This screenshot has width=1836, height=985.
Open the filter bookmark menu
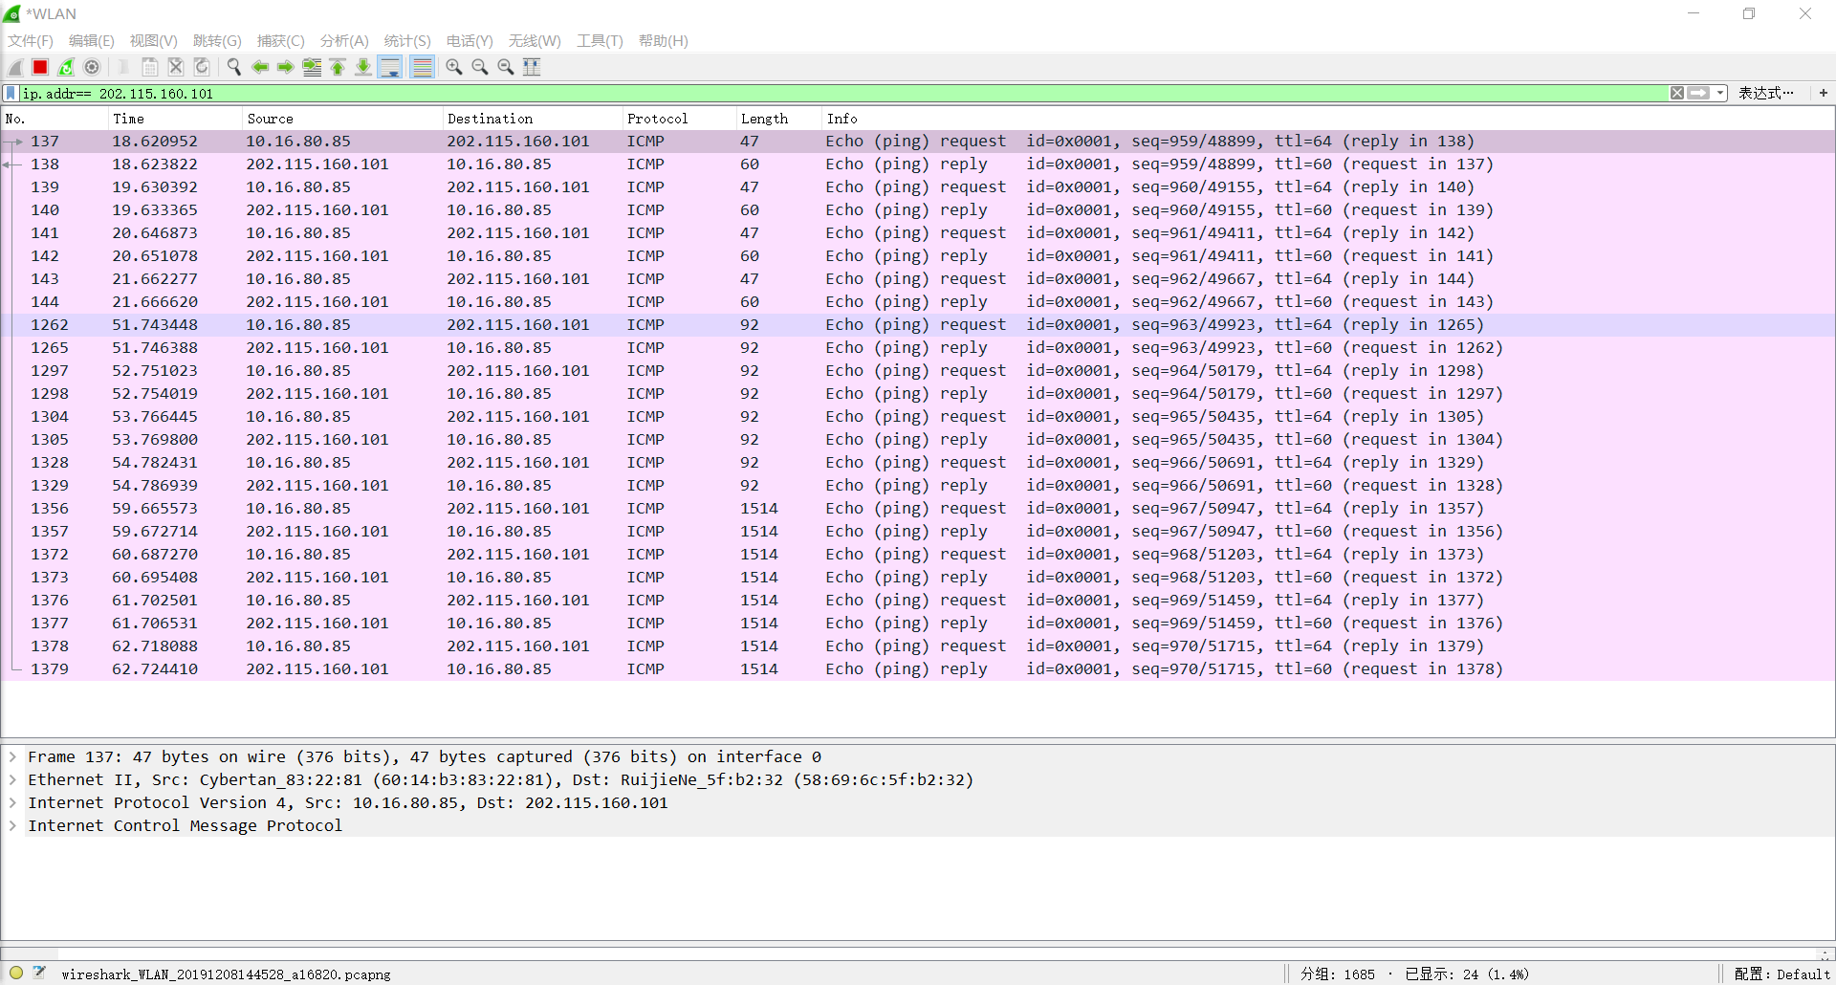(11, 93)
